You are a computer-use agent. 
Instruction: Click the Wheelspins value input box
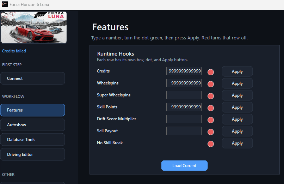(x=184, y=83)
